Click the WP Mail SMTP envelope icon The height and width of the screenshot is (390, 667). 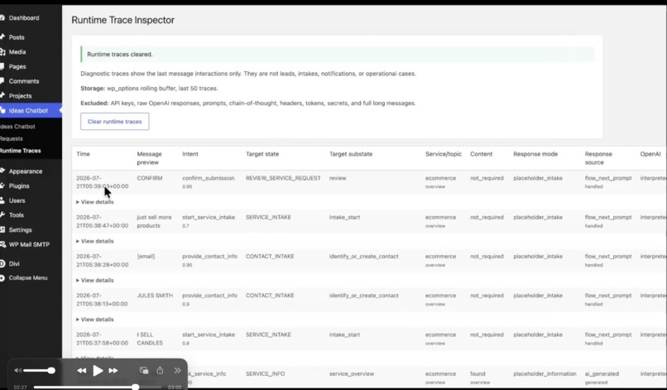tap(2, 244)
